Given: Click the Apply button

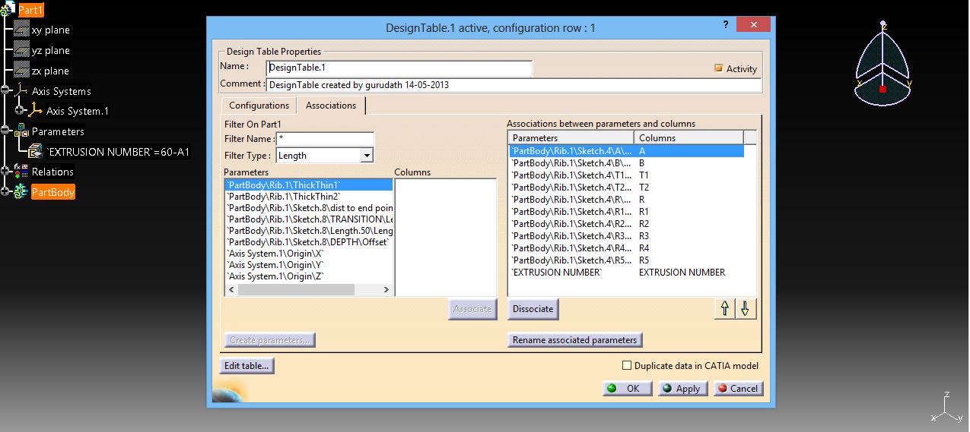Looking at the screenshot, I should 682,388.
